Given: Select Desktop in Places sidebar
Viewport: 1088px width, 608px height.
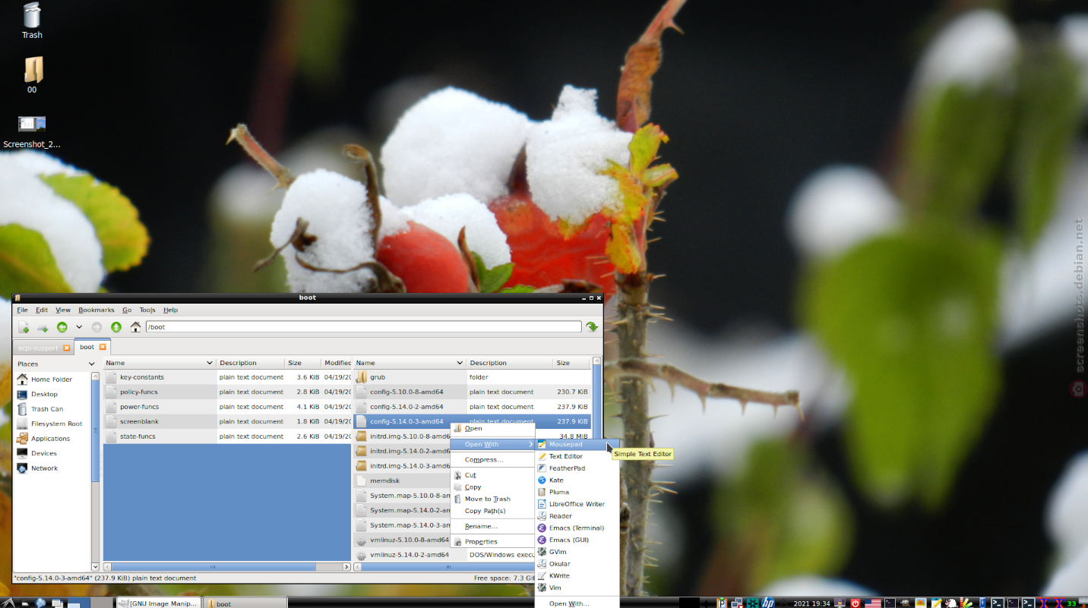Looking at the screenshot, I should [44, 394].
